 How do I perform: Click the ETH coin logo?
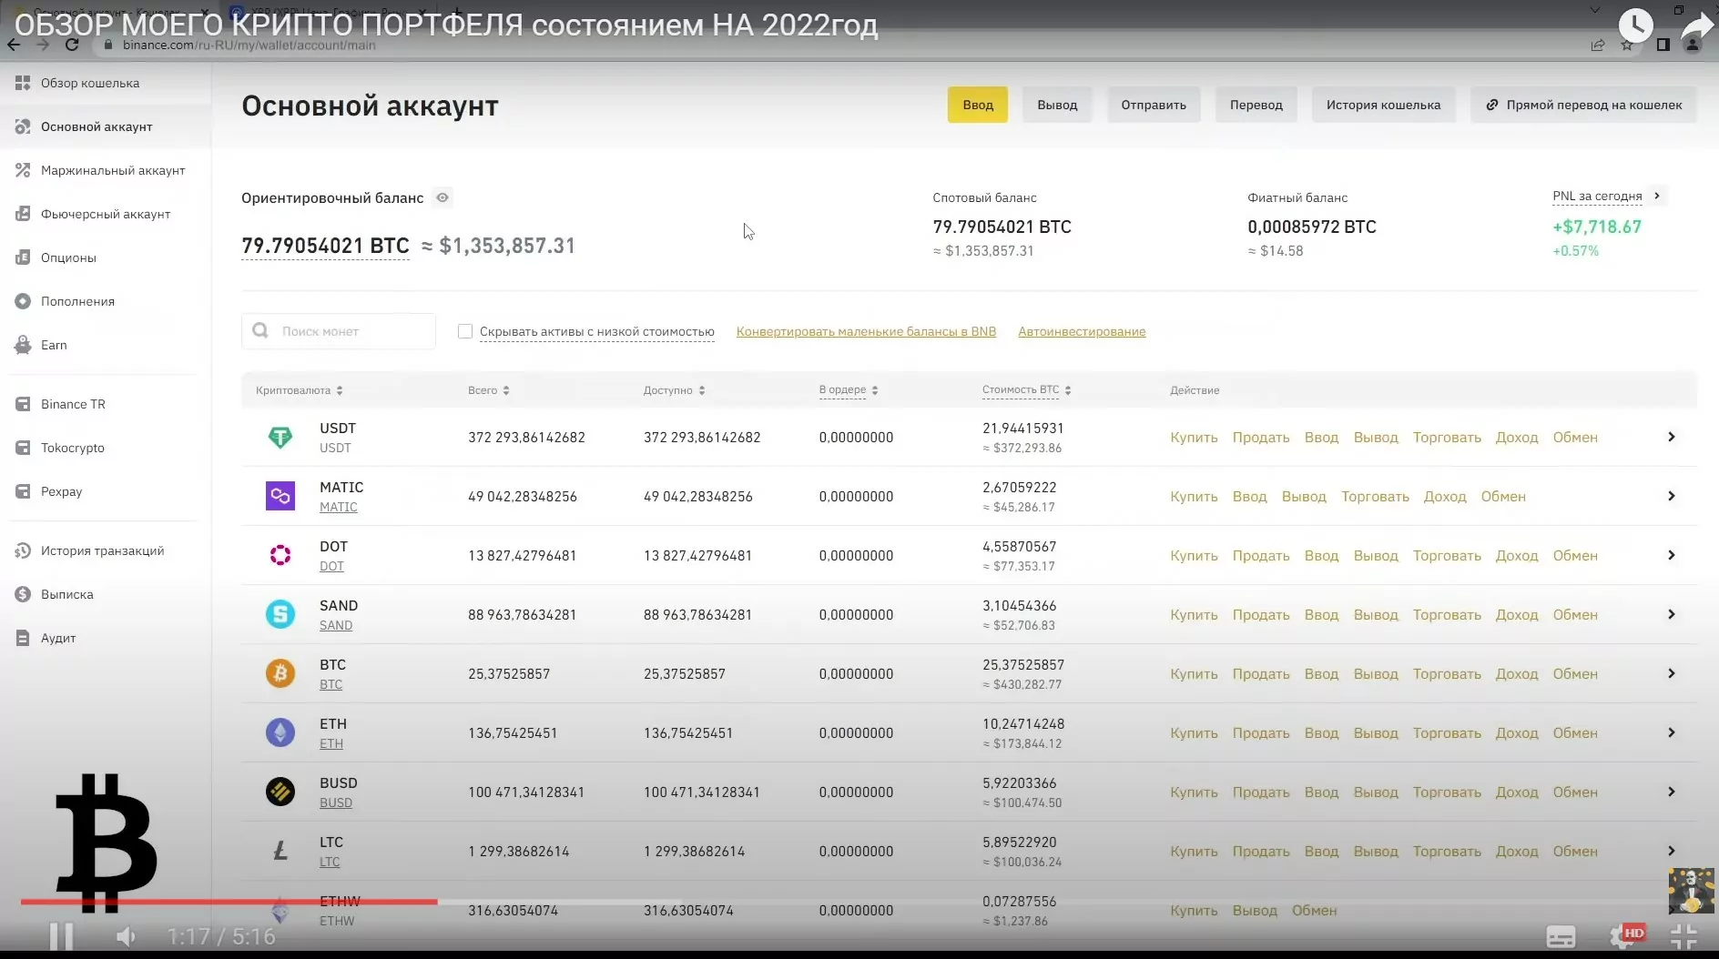(x=280, y=733)
